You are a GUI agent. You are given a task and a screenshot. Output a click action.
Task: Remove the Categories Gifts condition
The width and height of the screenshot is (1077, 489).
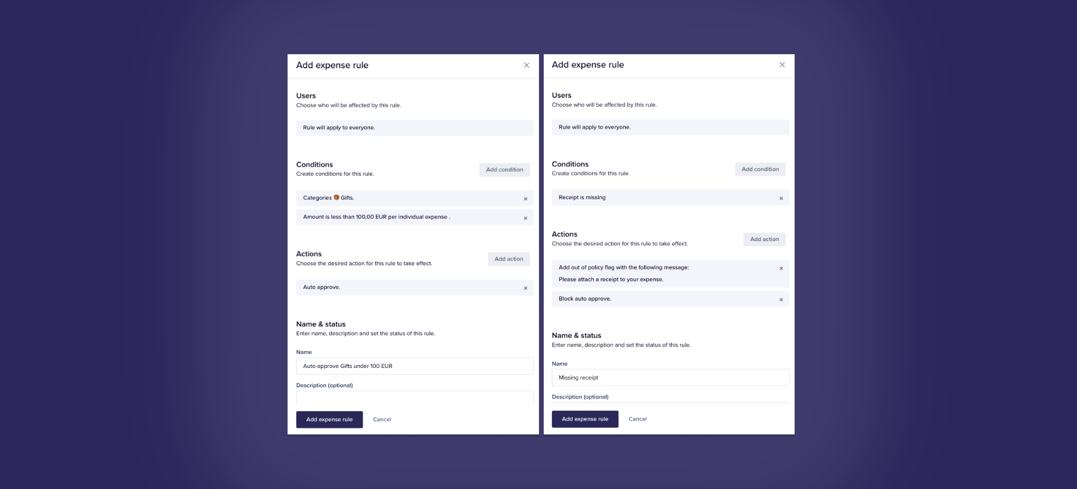click(x=525, y=199)
